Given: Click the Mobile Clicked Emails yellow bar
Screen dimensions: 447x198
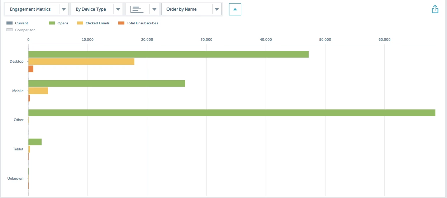Looking at the screenshot, I should click(x=38, y=91).
